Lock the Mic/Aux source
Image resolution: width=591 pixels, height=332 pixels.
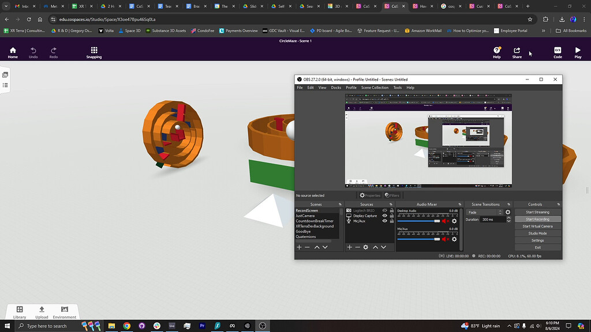pos(392,221)
